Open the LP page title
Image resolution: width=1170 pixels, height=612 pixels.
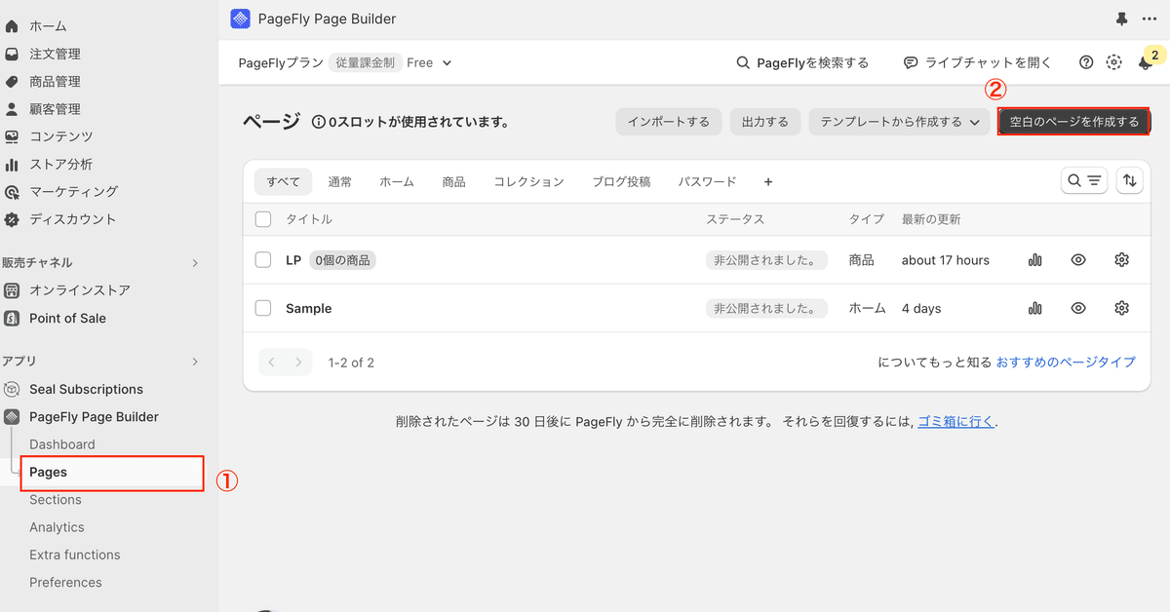[293, 260]
